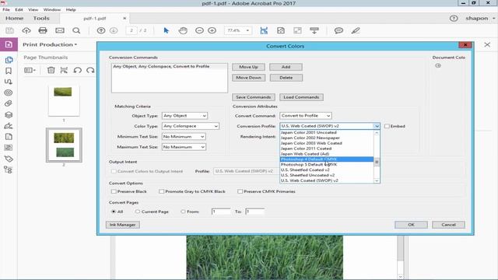Click the Fit one full page icon
The height and width of the screenshot is (280, 498).
[x=281, y=30]
